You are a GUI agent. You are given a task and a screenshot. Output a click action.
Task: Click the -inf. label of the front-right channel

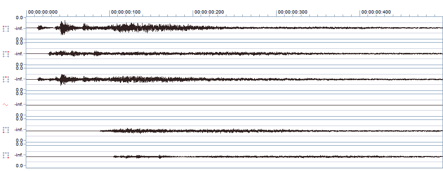tap(19, 53)
